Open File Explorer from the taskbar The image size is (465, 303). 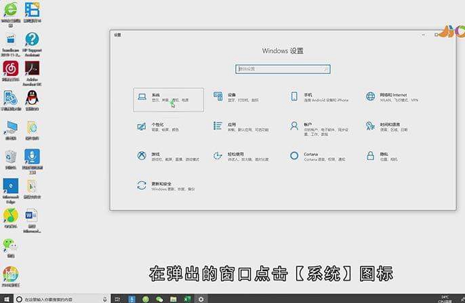[x=174, y=299]
